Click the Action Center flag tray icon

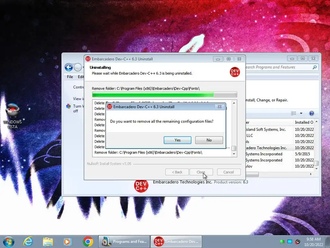(x=282, y=242)
